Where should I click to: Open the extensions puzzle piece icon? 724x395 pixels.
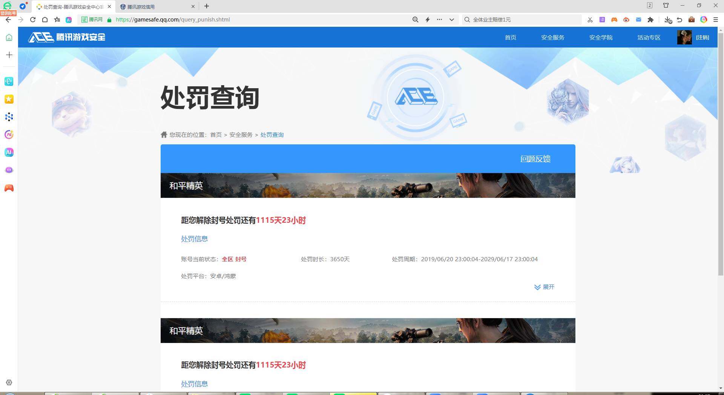coord(650,20)
